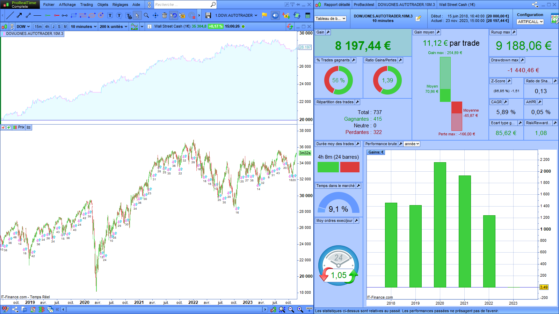Viewport: 559px width, 314px height.
Task: Activate the magnifier zoom tool
Action: (x=146, y=15)
